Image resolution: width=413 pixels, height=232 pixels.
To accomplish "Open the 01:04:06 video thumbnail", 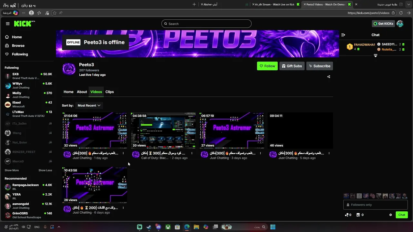I will [x=95, y=130].
